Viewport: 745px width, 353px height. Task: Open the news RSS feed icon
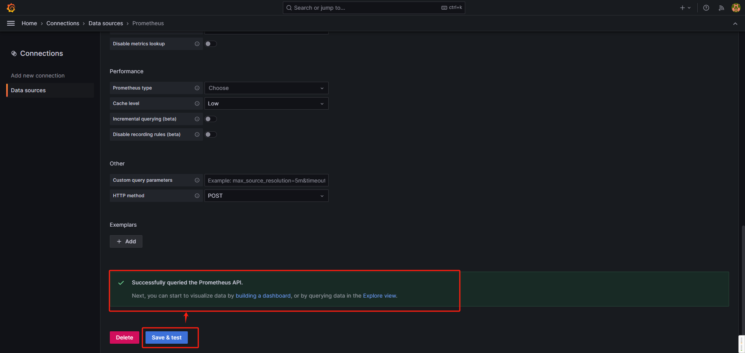[721, 8]
